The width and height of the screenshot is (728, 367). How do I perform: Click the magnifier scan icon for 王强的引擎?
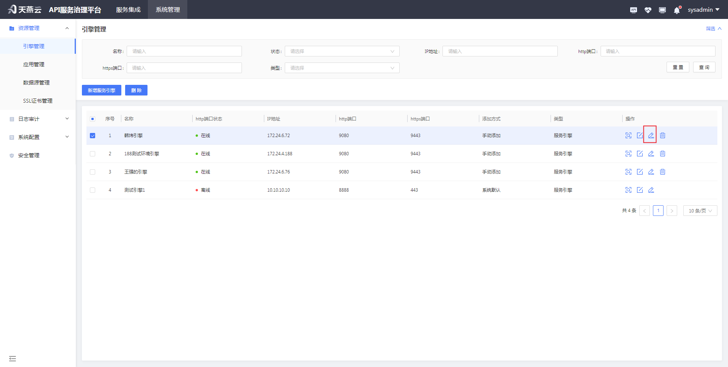(628, 172)
